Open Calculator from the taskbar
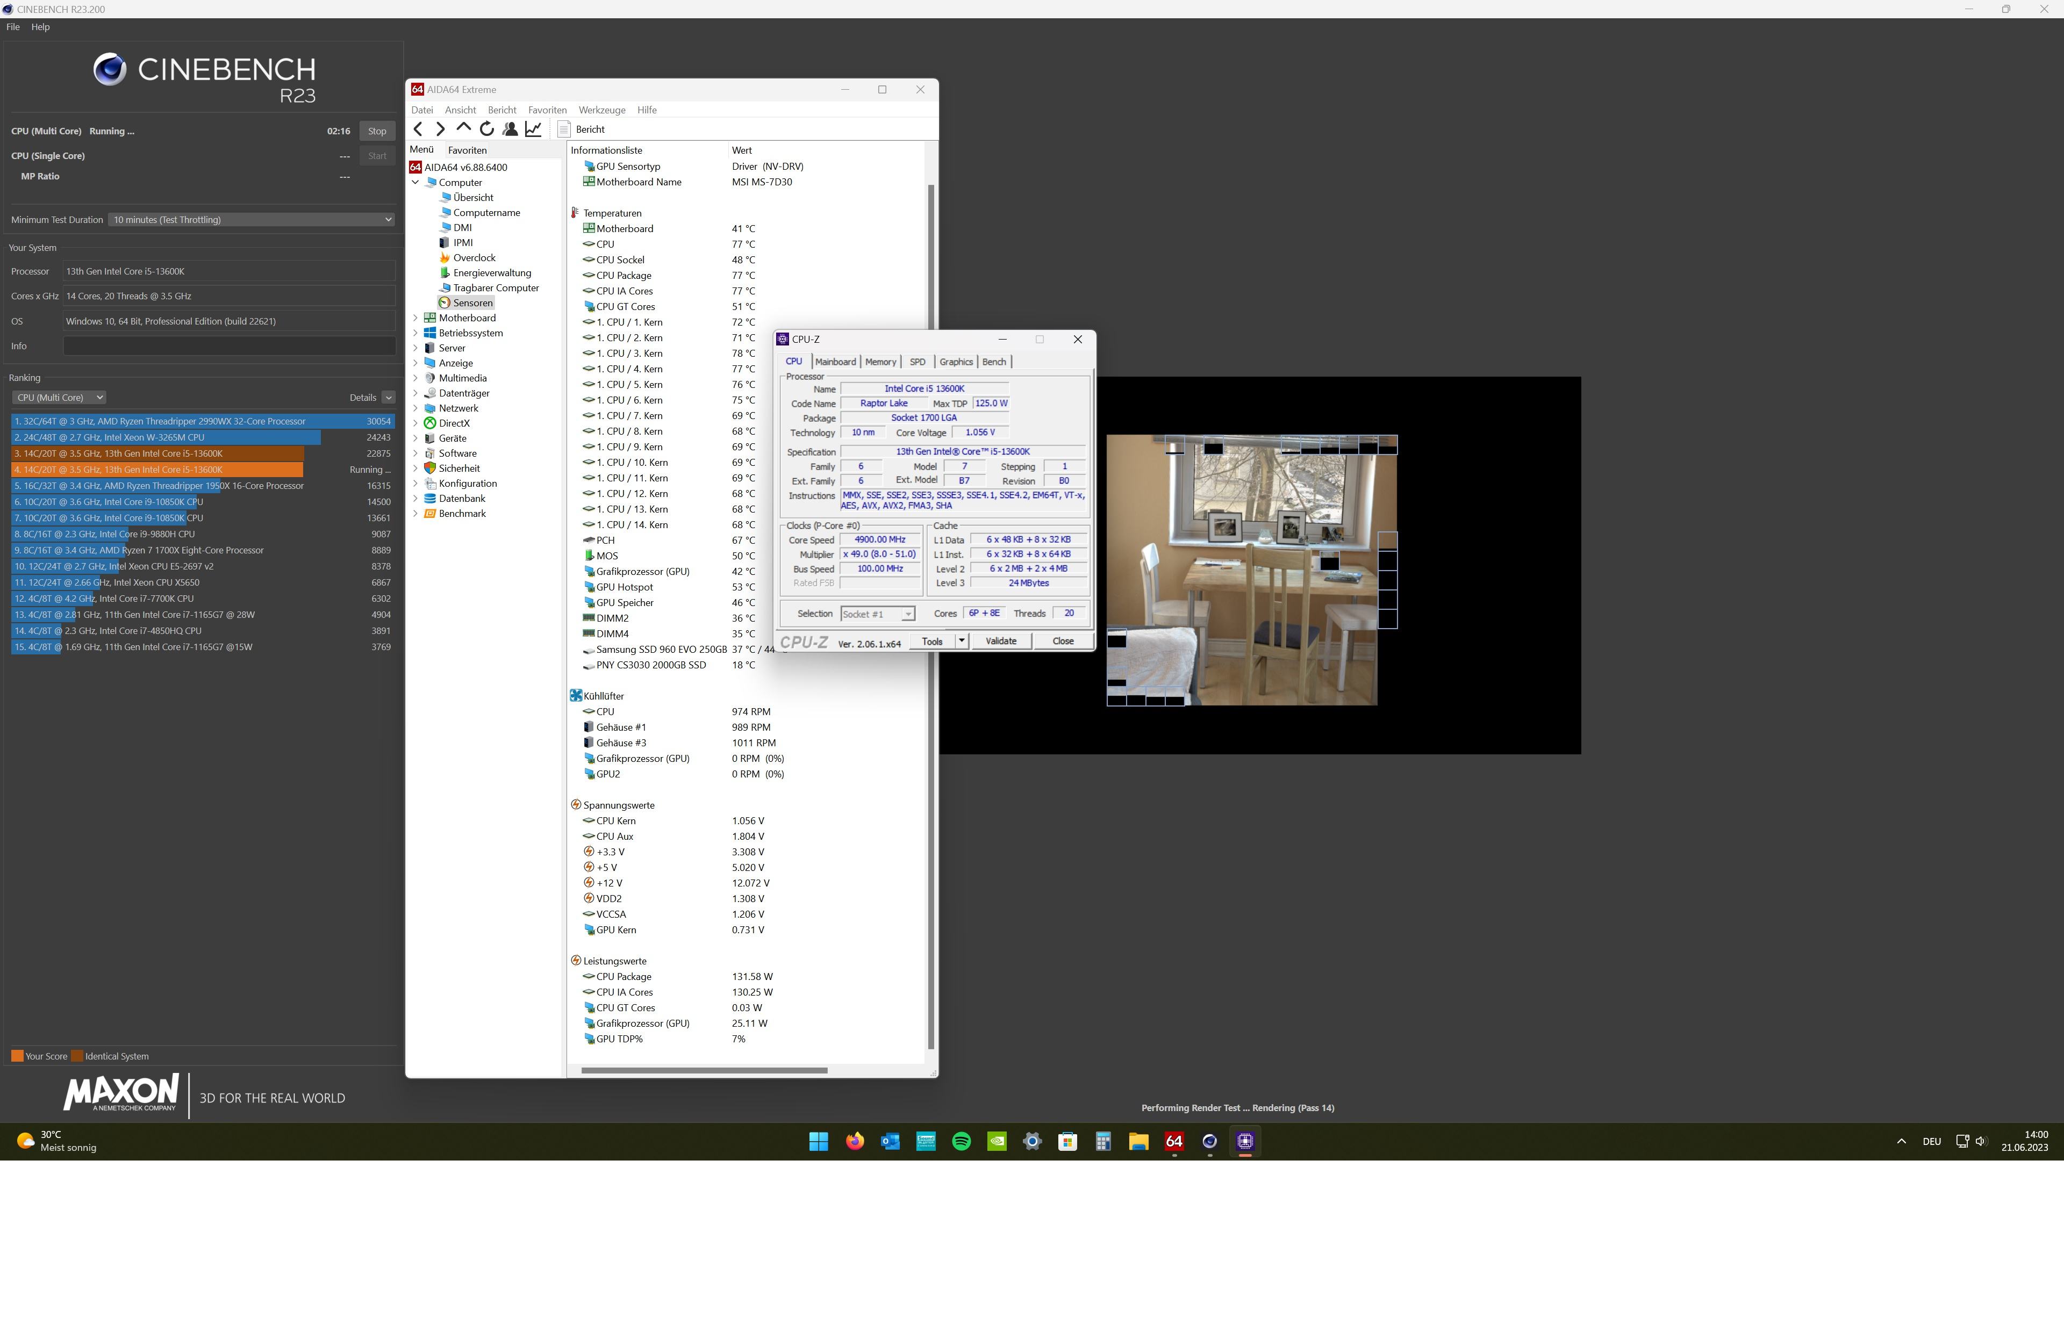The height and width of the screenshot is (1326, 2064). click(x=1103, y=1142)
